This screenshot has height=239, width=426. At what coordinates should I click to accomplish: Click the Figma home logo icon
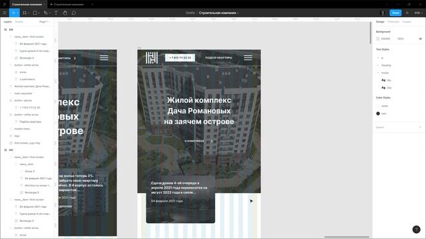point(5,5)
